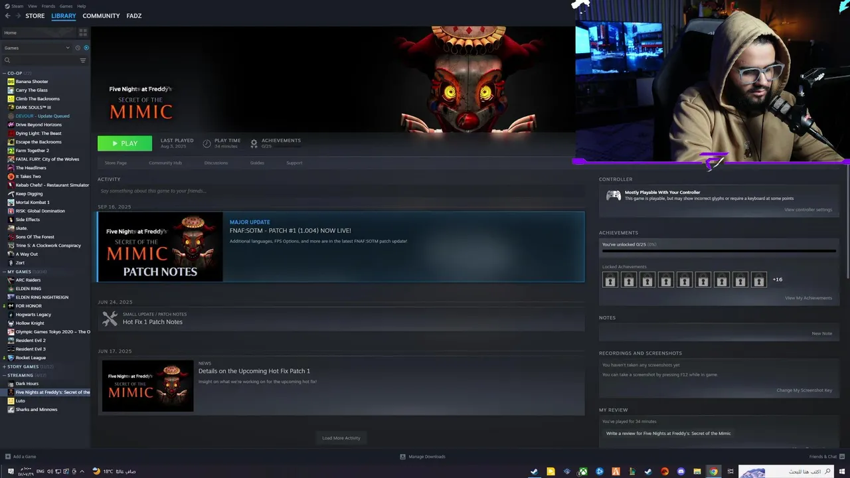Open File Explorer from the taskbar

pyautogui.click(x=697, y=471)
